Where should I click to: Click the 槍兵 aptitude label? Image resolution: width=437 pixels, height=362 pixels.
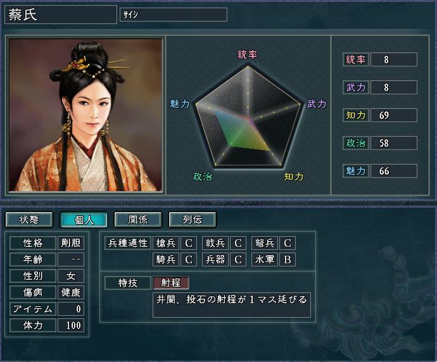tap(166, 243)
